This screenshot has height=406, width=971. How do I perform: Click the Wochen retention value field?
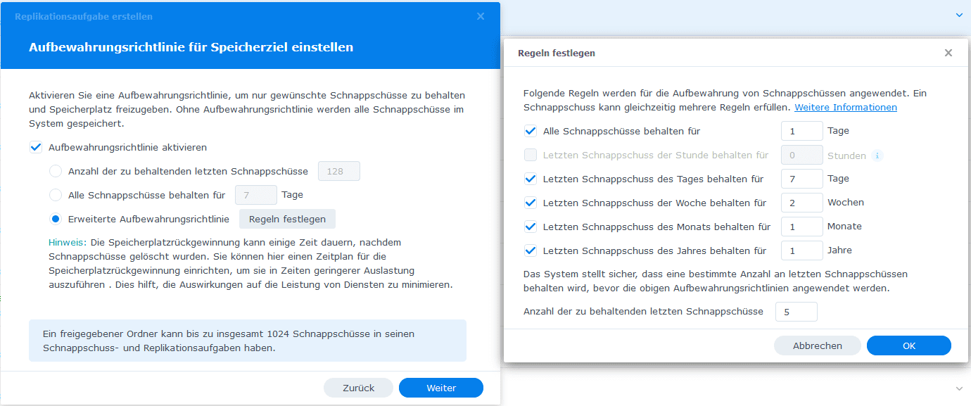801,203
